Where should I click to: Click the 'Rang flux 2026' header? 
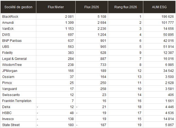[125, 7]
